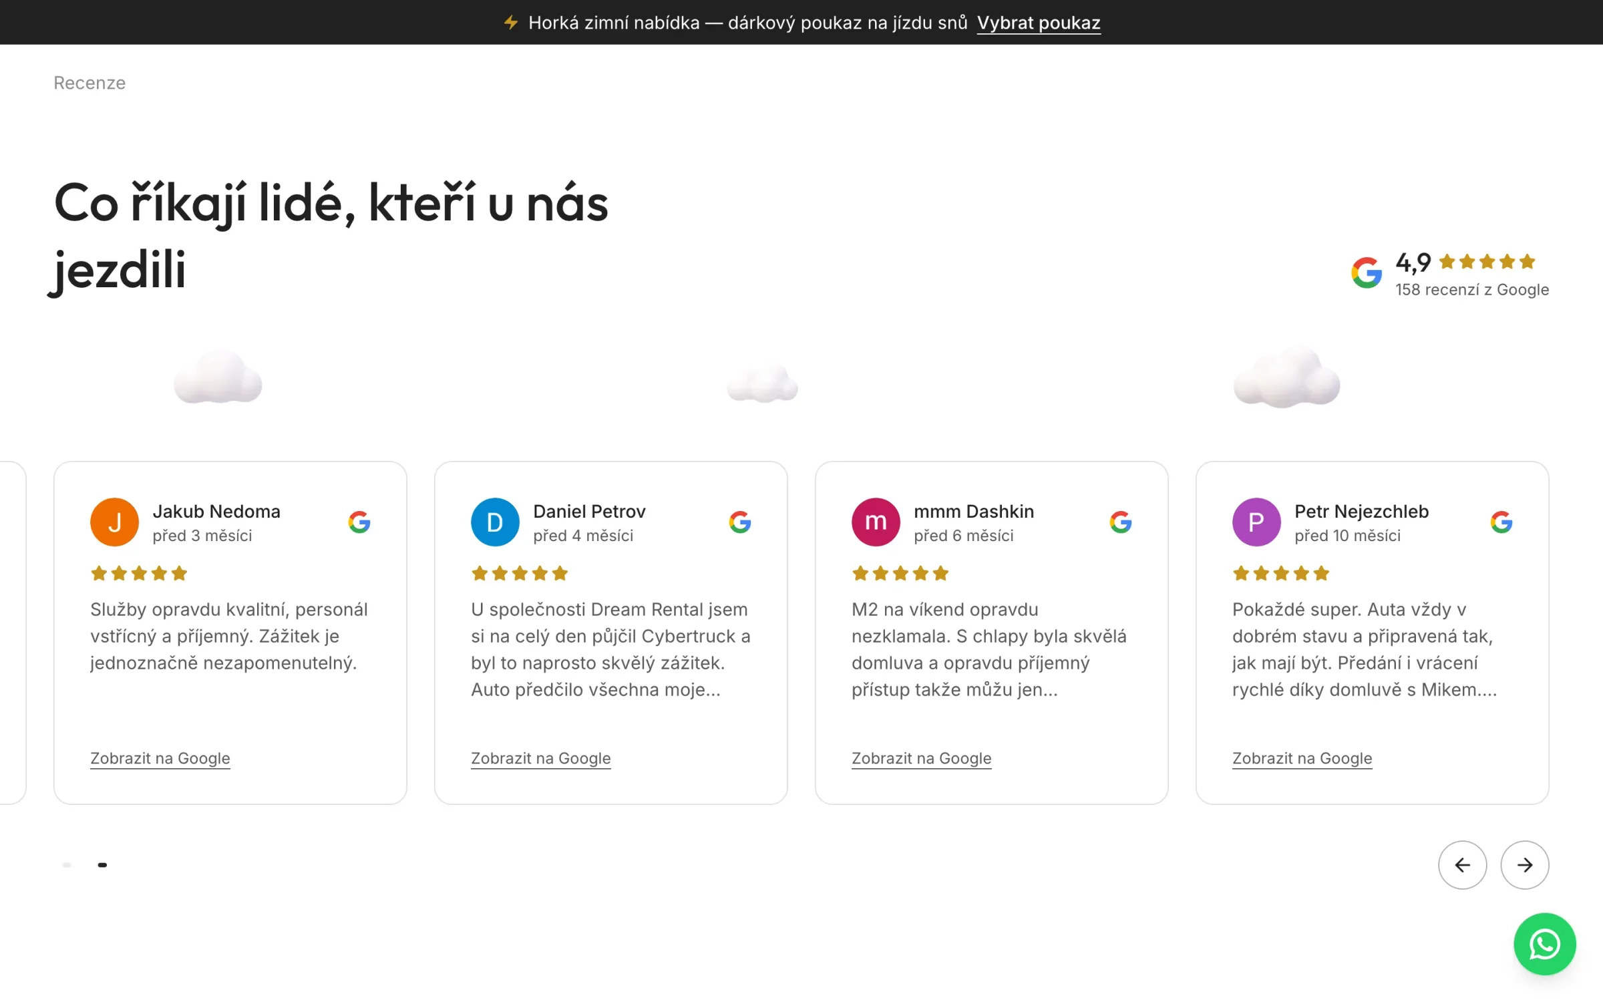The height and width of the screenshot is (1002, 1603).
Task: Click the name Jakub Nedoma
Action: point(216,511)
